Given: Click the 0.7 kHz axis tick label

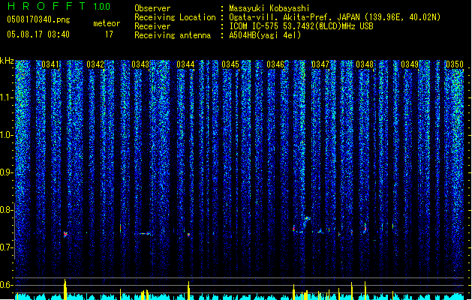Looking at the screenshot, I should click(6, 247).
